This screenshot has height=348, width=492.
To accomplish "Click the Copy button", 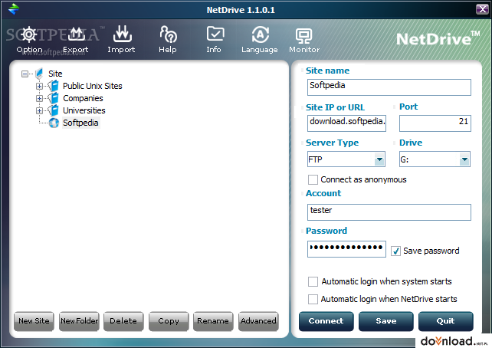I will (169, 321).
